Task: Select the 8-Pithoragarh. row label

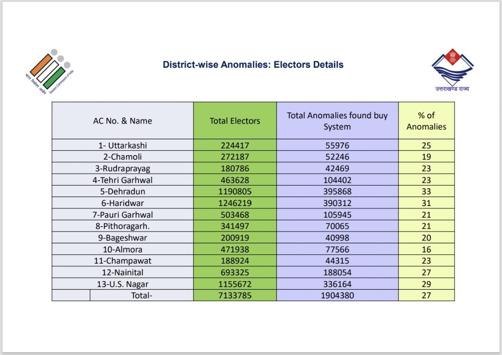Action: tap(123, 226)
